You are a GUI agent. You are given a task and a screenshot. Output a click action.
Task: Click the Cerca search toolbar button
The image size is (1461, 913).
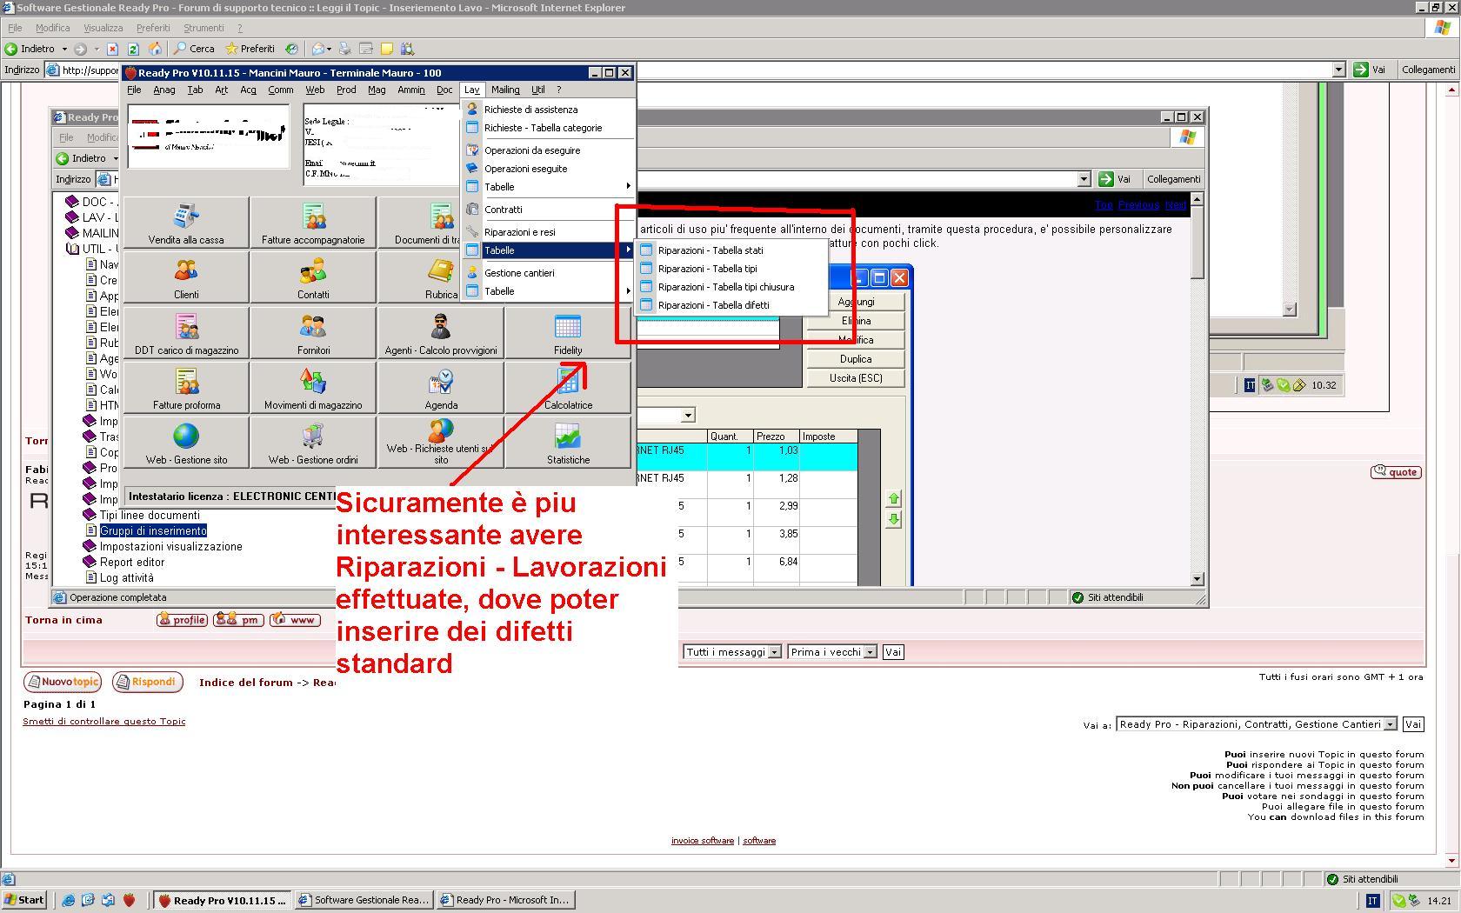(194, 49)
